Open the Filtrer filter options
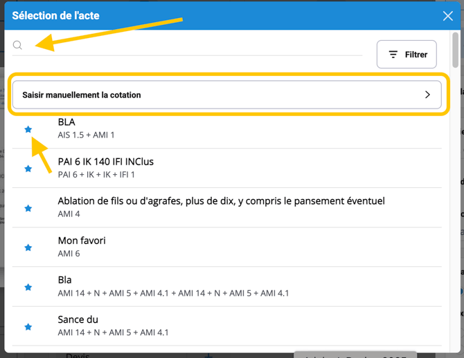Image resolution: width=464 pixels, height=358 pixels. click(x=407, y=55)
